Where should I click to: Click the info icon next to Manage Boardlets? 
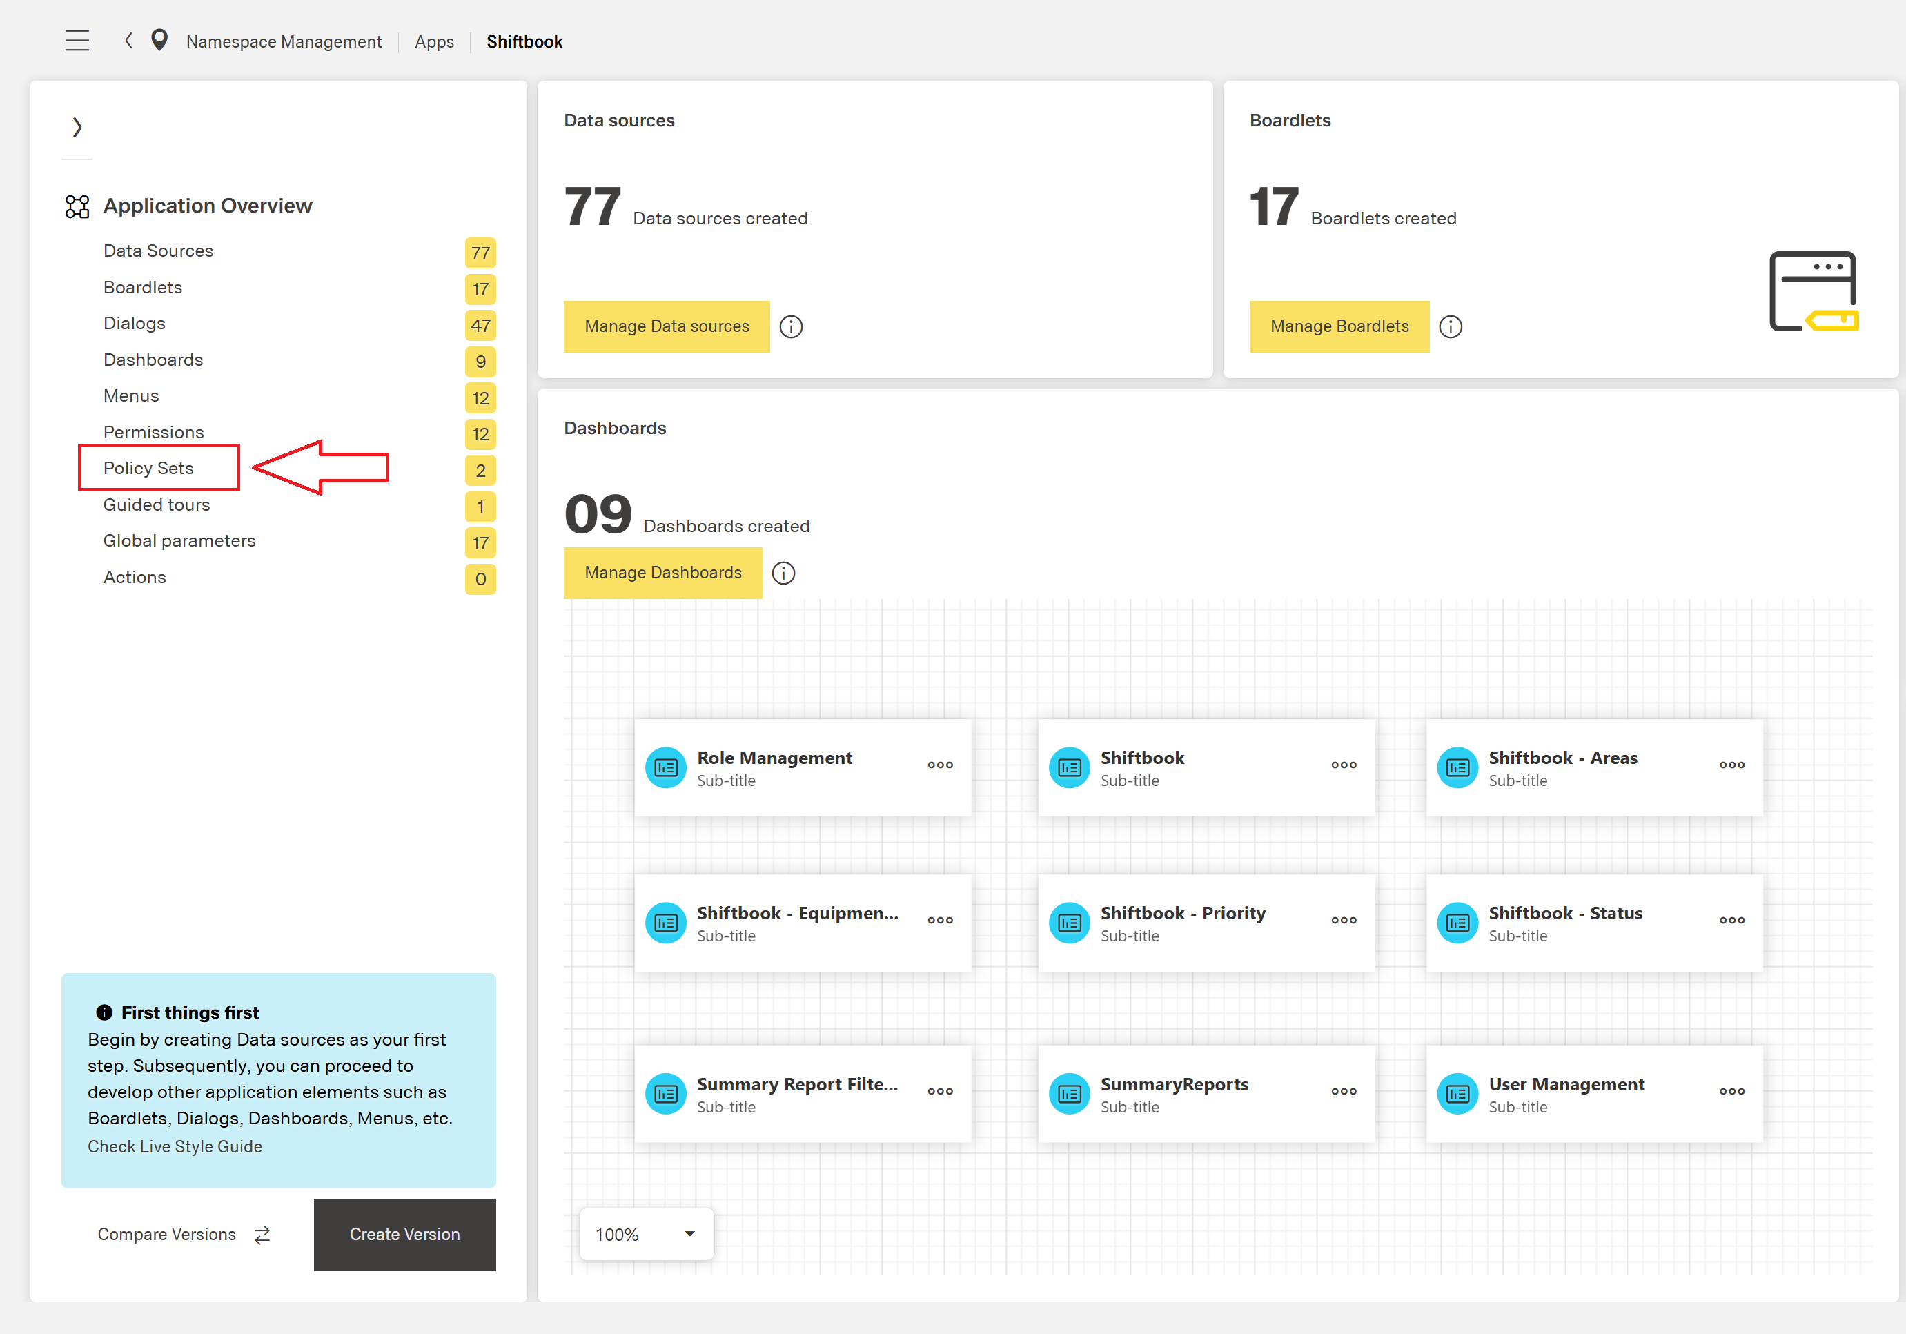(1451, 326)
